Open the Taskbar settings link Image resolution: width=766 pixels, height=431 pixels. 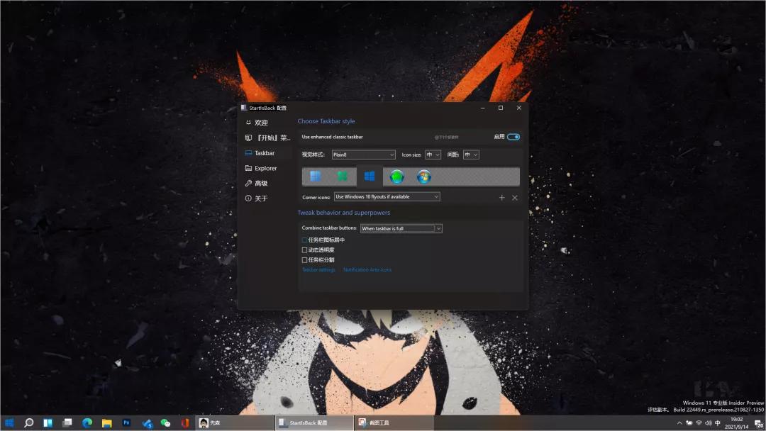pos(318,269)
